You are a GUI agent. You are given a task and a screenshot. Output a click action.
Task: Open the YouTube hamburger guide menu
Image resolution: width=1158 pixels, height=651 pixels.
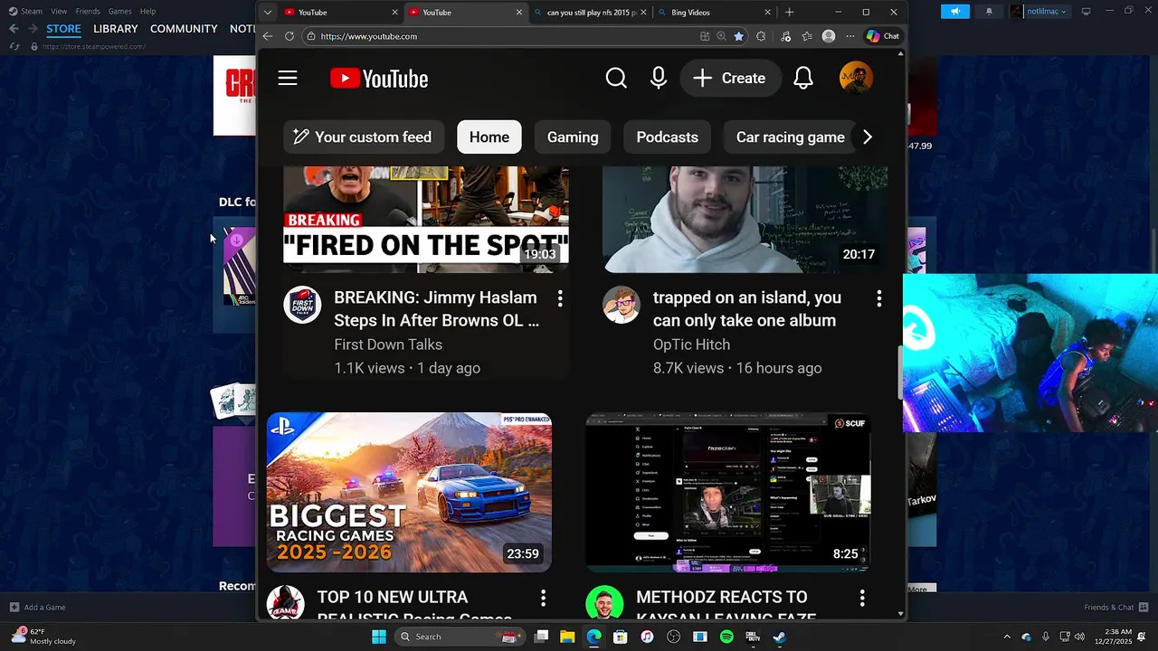tap(288, 79)
